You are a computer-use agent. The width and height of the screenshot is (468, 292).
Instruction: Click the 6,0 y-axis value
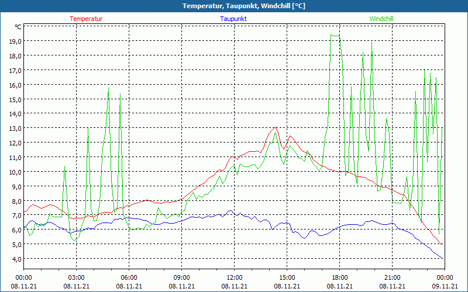[x=17, y=230]
